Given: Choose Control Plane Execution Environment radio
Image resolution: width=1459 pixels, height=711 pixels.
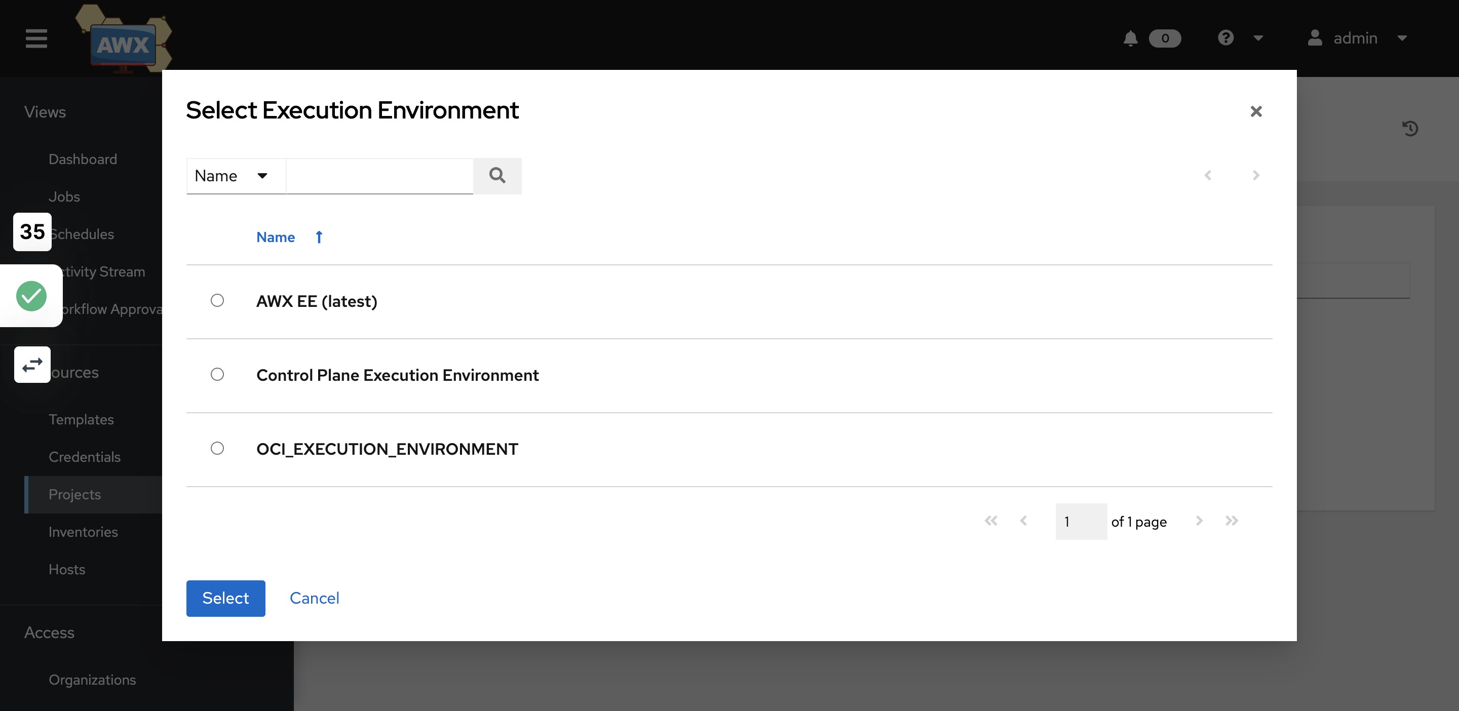Looking at the screenshot, I should (217, 374).
